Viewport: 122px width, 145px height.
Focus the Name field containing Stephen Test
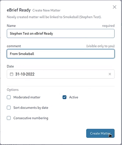(61, 33)
